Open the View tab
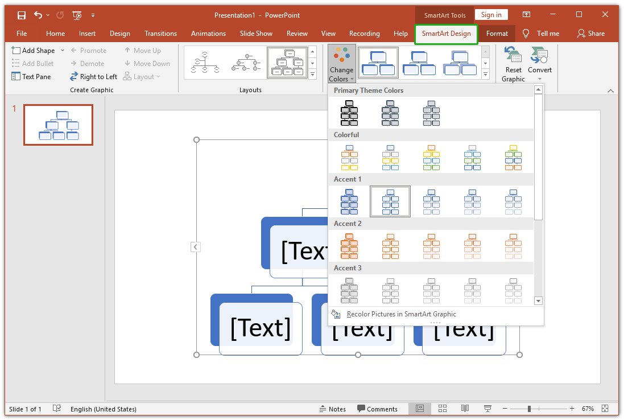The width and height of the screenshot is (624, 420). pos(328,34)
